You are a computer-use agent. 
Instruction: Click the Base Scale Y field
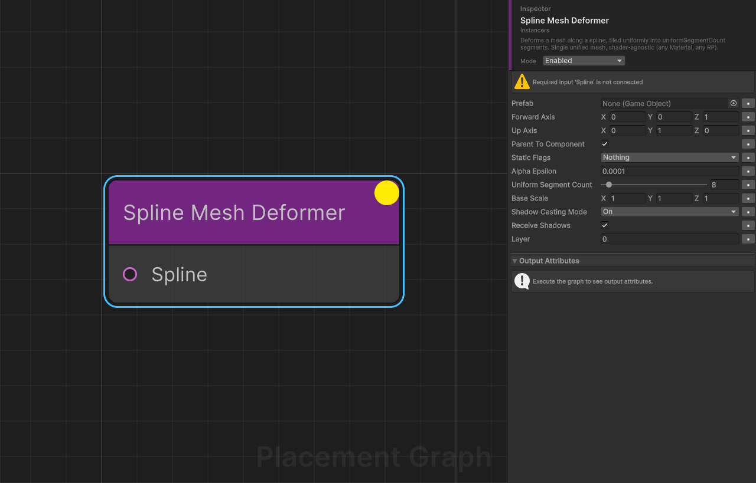point(674,198)
